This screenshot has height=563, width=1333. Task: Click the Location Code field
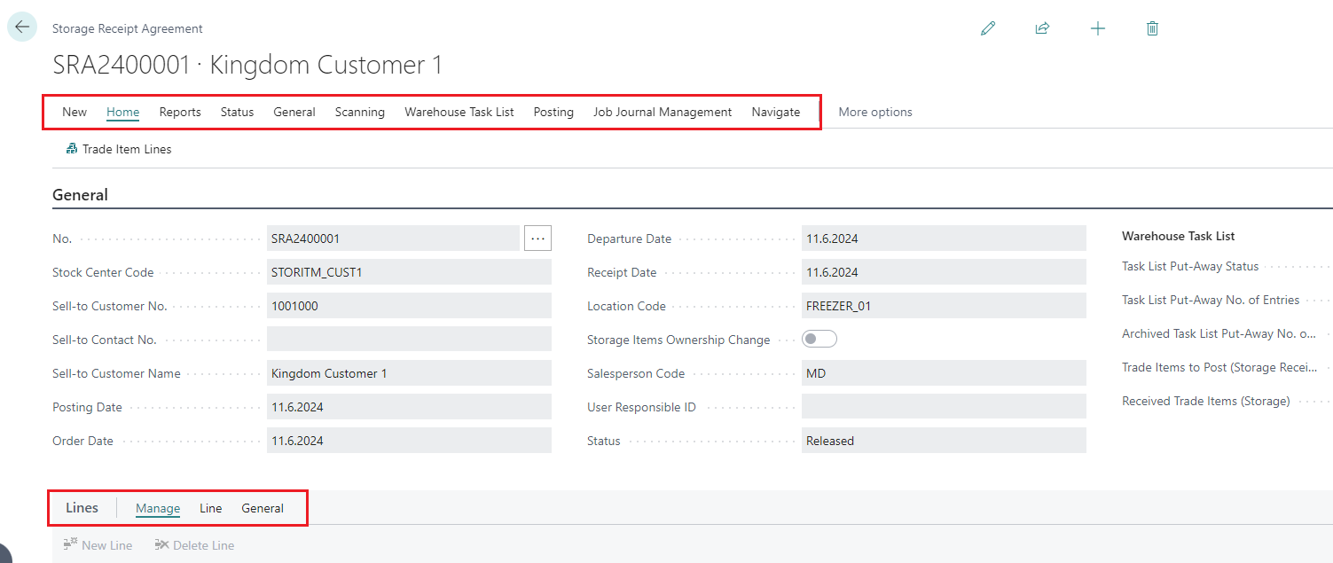click(x=943, y=306)
